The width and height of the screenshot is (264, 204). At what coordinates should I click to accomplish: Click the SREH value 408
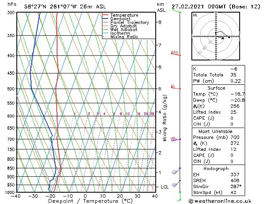click(x=235, y=180)
